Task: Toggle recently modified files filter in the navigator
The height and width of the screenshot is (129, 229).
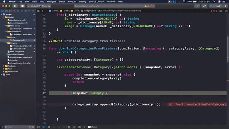Action: point(30,127)
